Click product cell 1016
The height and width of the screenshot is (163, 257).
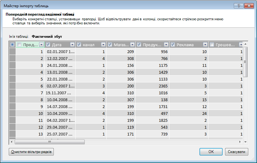(153, 93)
